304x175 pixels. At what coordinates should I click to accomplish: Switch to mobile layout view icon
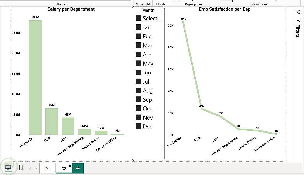tap(21, 167)
